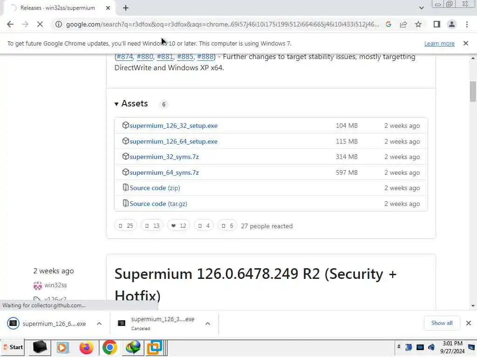This screenshot has width=477, height=357.
Task: Open the black app icon next to Start
Action: [40, 347]
